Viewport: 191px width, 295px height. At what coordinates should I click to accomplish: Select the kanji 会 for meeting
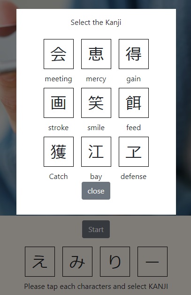[x=59, y=54]
